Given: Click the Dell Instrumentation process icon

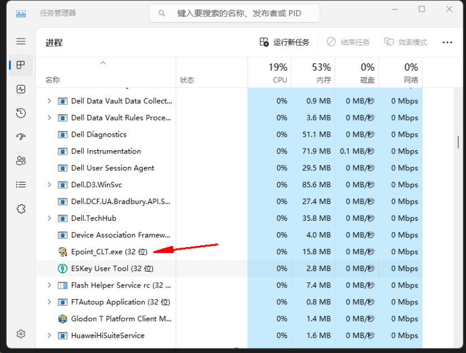Looking at the screenshot, I should click(x=62, y=151).
